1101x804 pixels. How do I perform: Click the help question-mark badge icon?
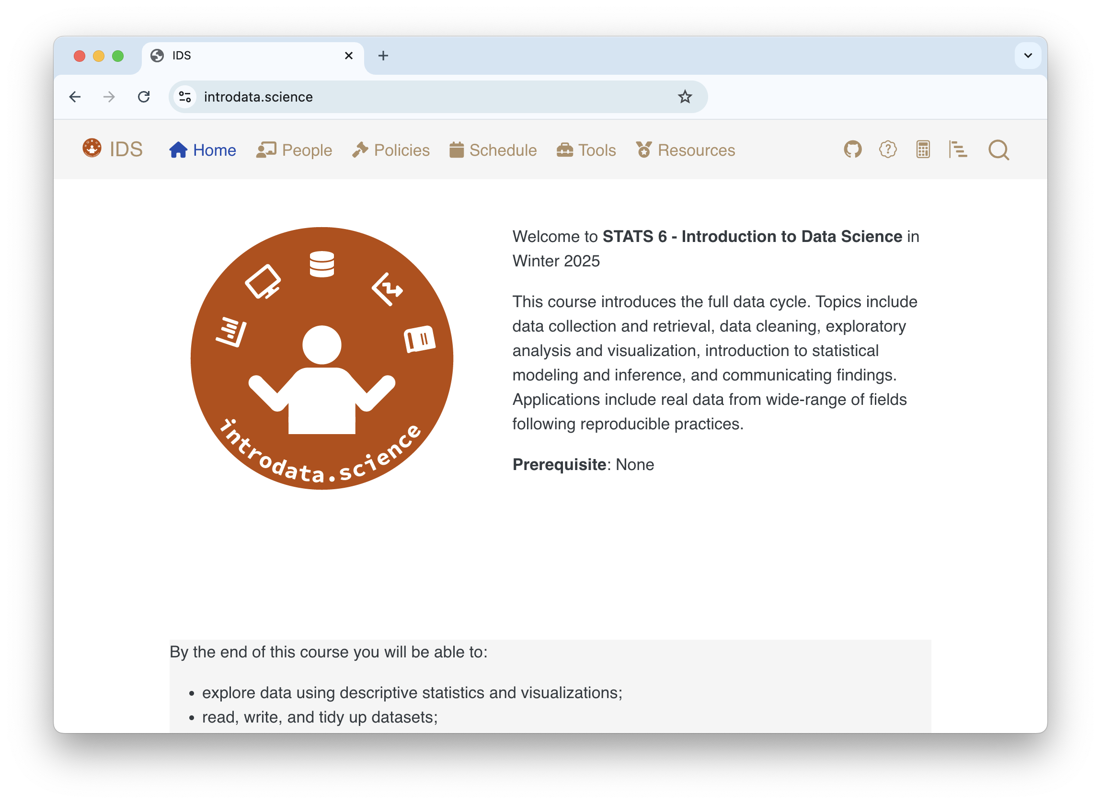(x=888, y=150)
